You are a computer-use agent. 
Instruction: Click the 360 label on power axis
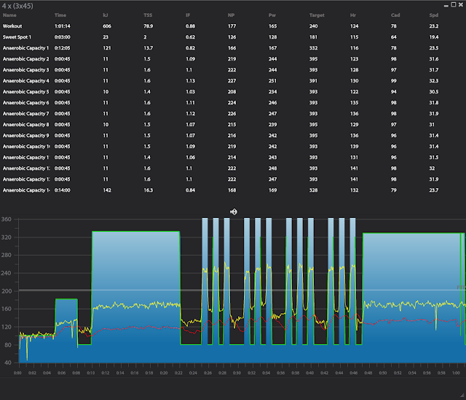[x=7, y=219]
